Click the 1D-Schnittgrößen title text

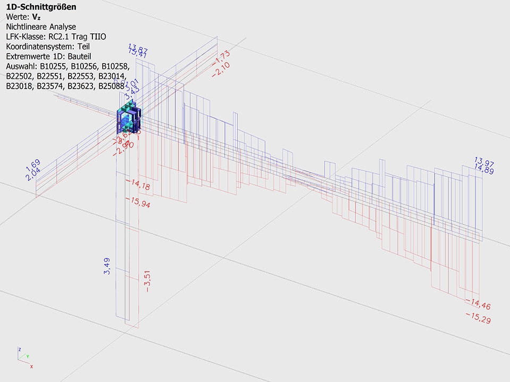coord(40,7)
